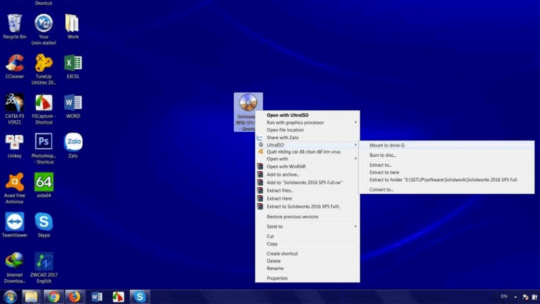Open the Photoshop shortcut on desktop
This screenshot has height=304, width=540.
click(43, 144)
